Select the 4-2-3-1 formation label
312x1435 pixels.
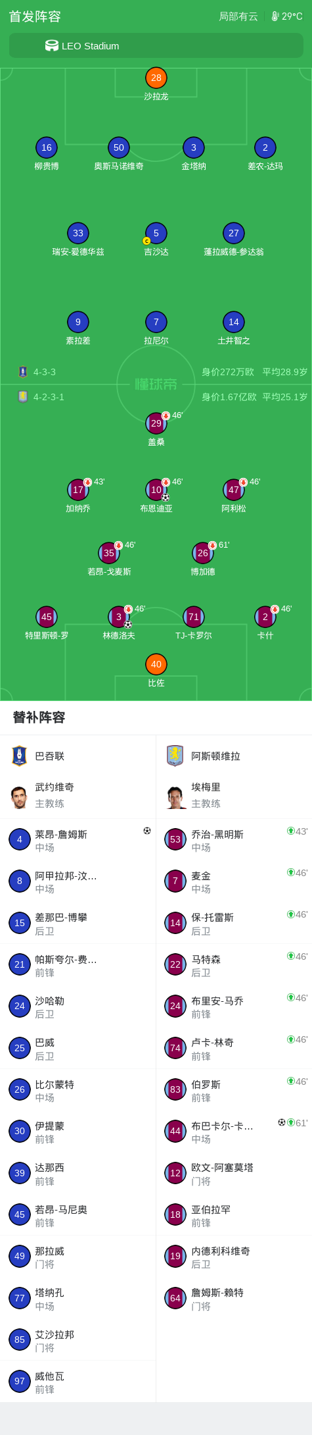pyautogui.click(x=49, y=397)
